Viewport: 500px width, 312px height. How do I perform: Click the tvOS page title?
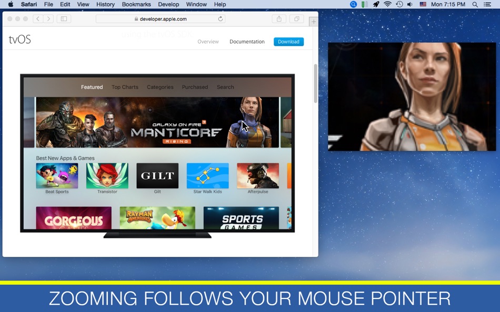[x=20, y=39]
